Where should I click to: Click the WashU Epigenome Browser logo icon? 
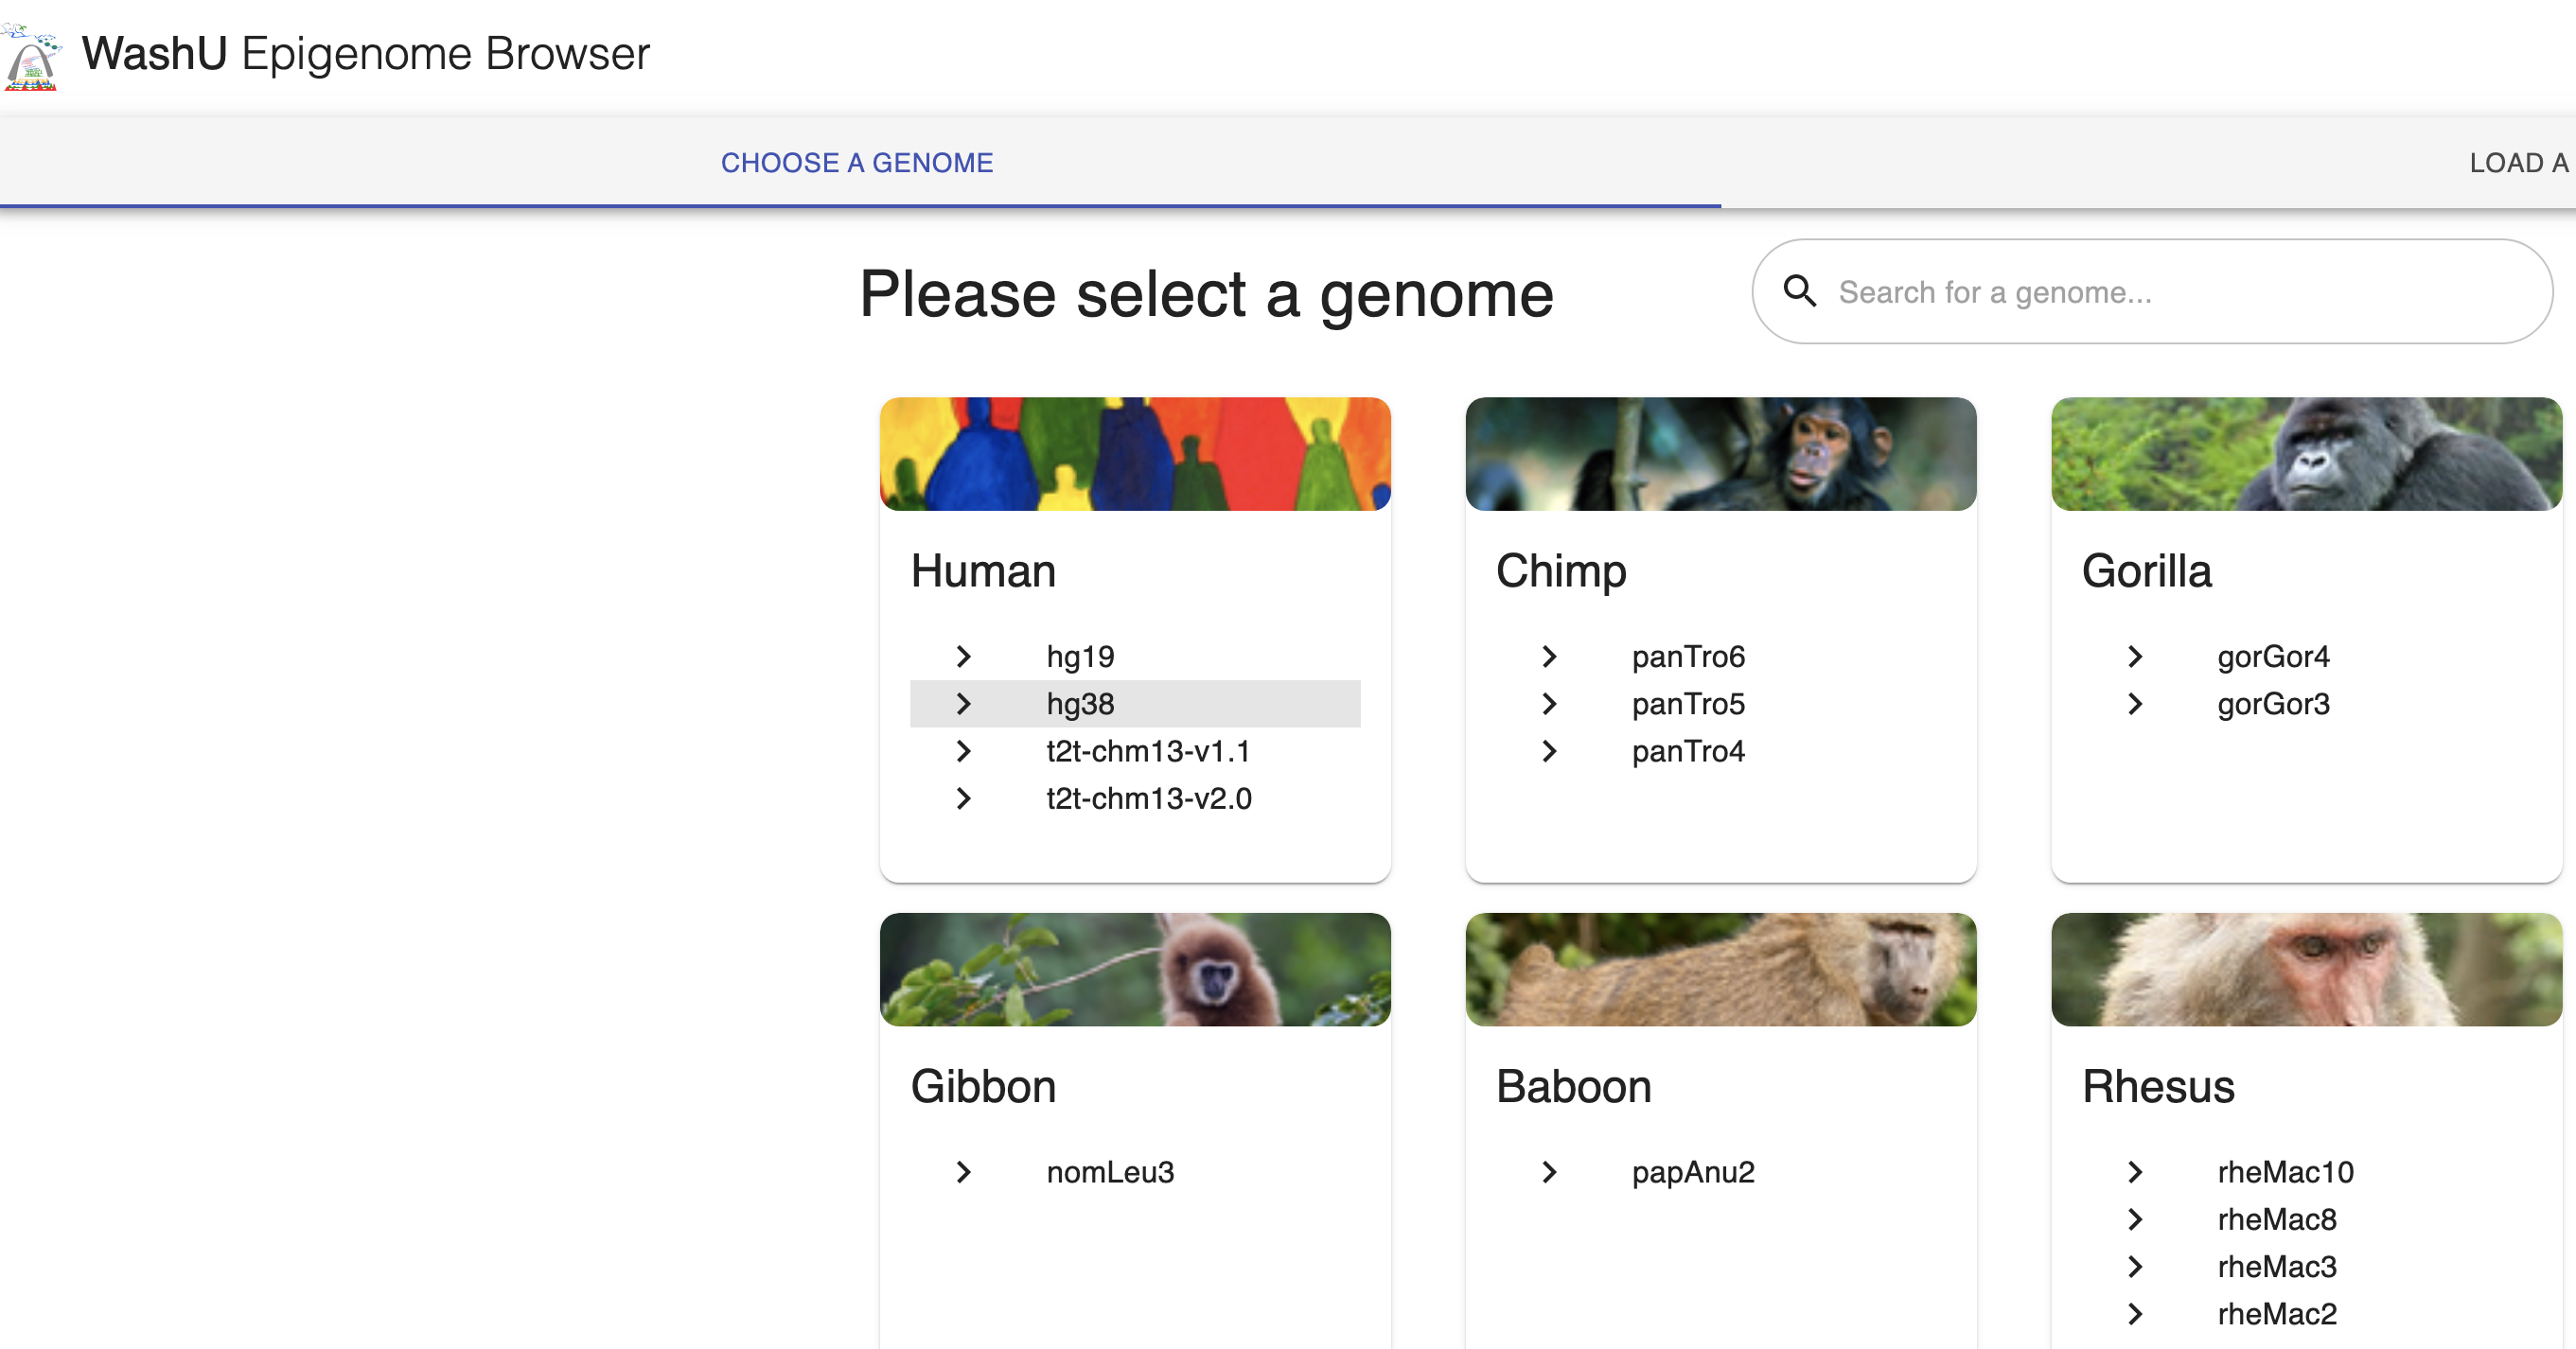pyautogui.click(x=32, y=58)
